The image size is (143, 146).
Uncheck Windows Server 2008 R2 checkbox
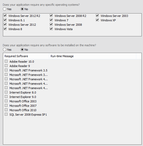(x=51, y=16)
